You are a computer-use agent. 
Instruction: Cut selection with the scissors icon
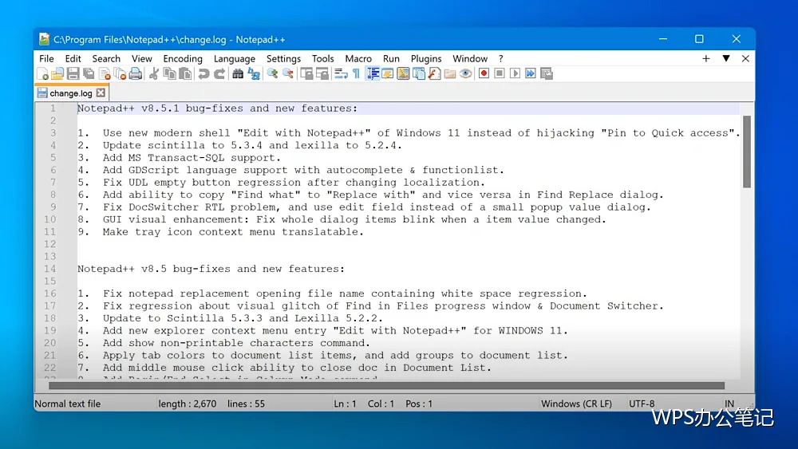[153, 73]
